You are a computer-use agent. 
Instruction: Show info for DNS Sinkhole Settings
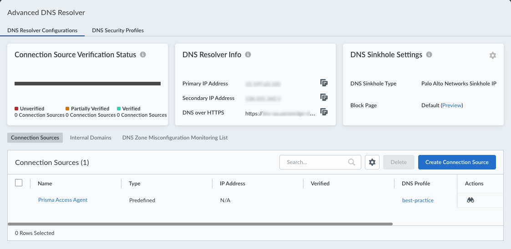430,55
